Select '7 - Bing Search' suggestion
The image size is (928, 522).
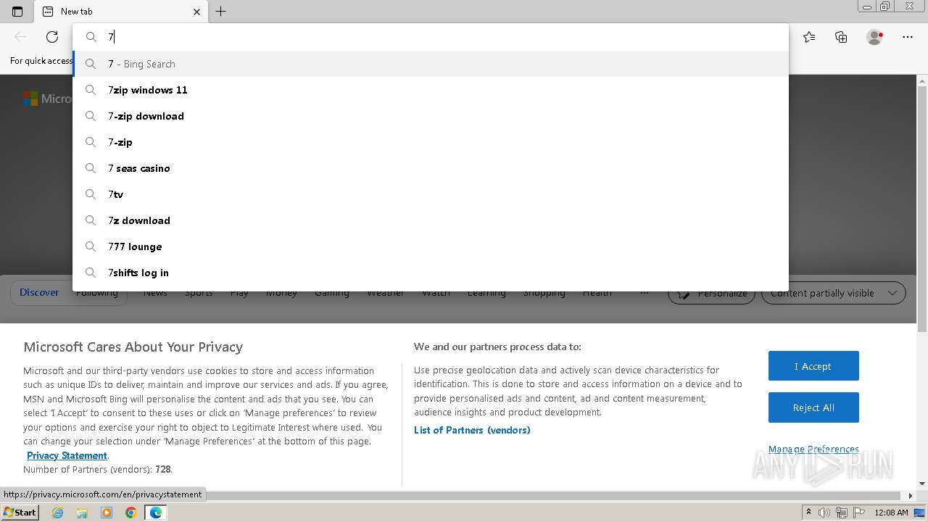431,64
